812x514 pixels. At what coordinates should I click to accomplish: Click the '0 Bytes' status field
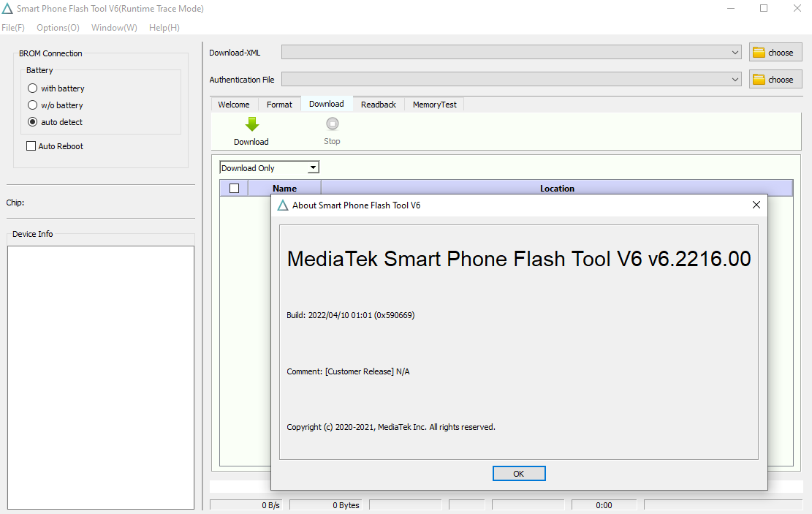point(325,505)
